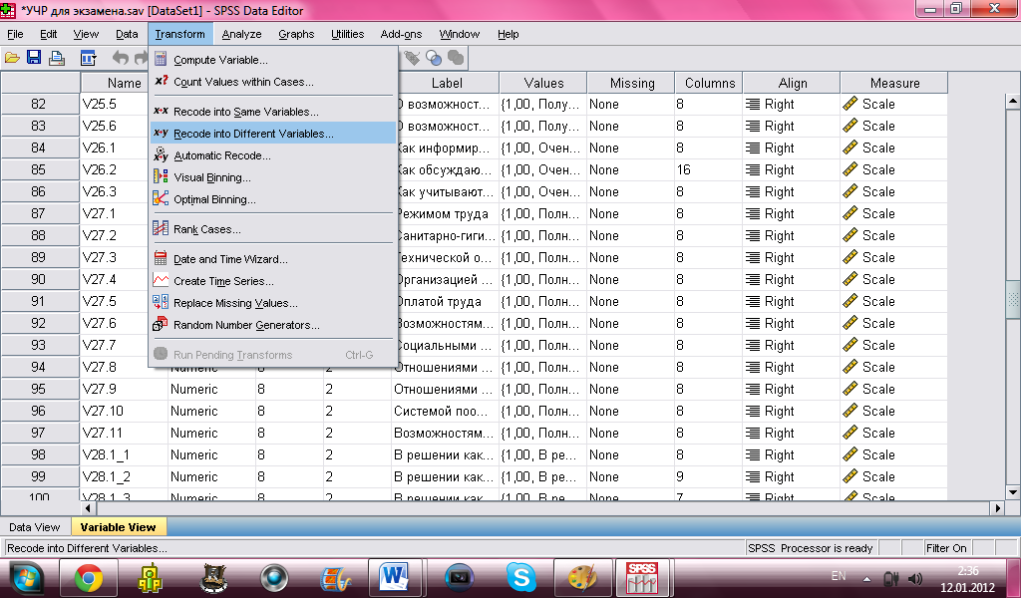
Task: Open the File menu
Action: click(x=15, y=34)
